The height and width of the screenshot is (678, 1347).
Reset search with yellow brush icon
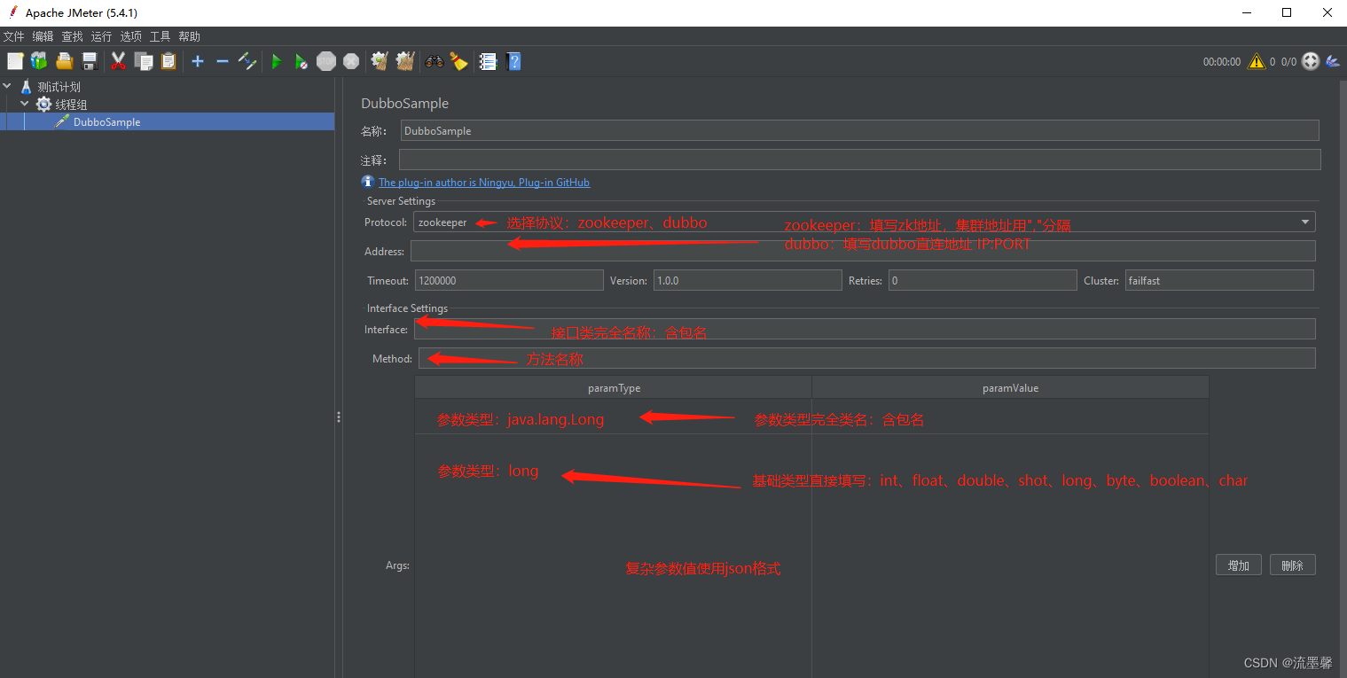[458, 61]
